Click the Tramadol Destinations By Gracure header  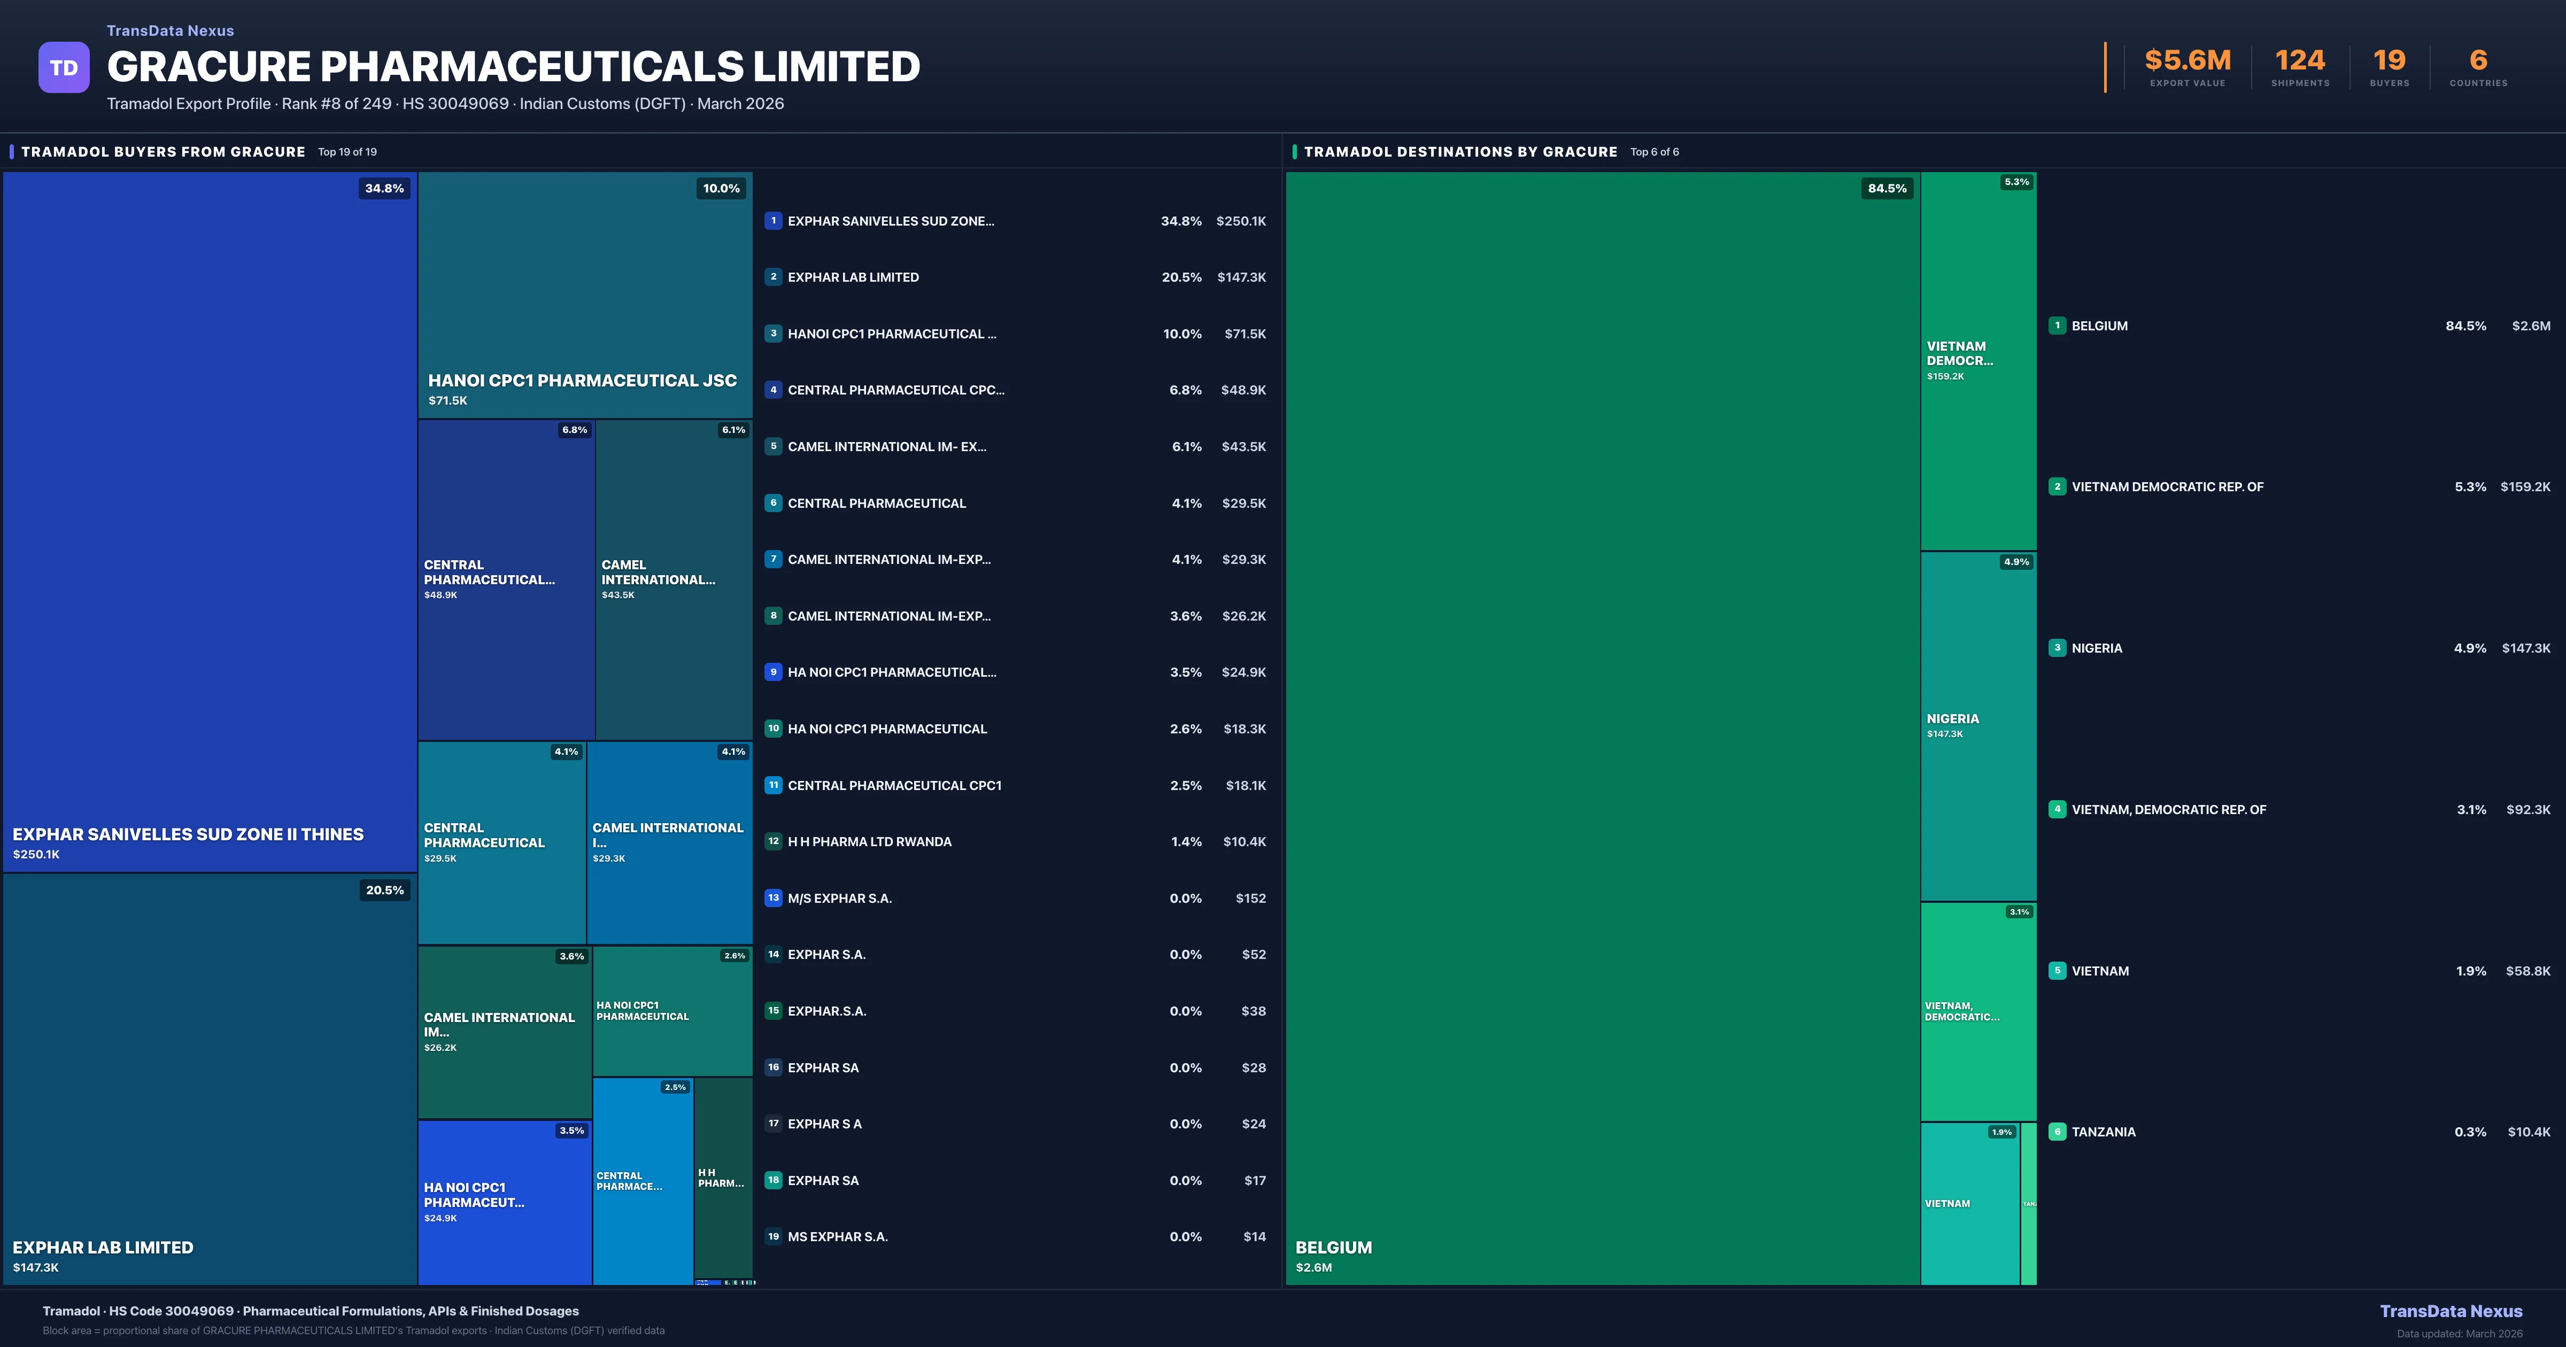coord(1460,151)
